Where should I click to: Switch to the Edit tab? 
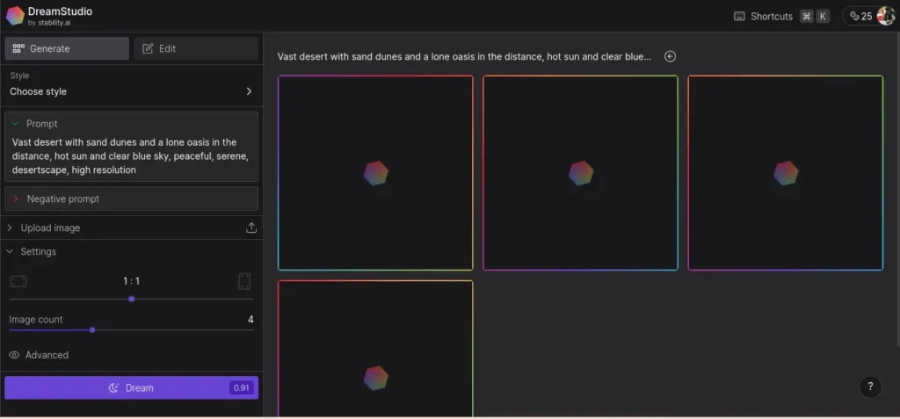(196, 49)
